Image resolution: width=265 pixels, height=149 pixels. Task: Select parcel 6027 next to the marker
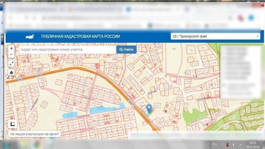[157, 106]
